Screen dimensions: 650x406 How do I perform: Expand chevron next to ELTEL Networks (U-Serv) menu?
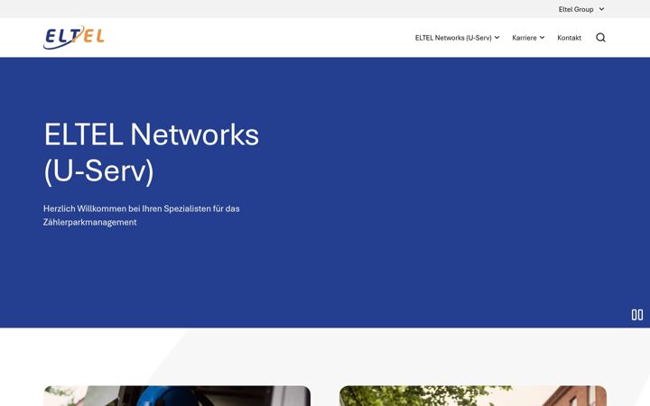497,38
